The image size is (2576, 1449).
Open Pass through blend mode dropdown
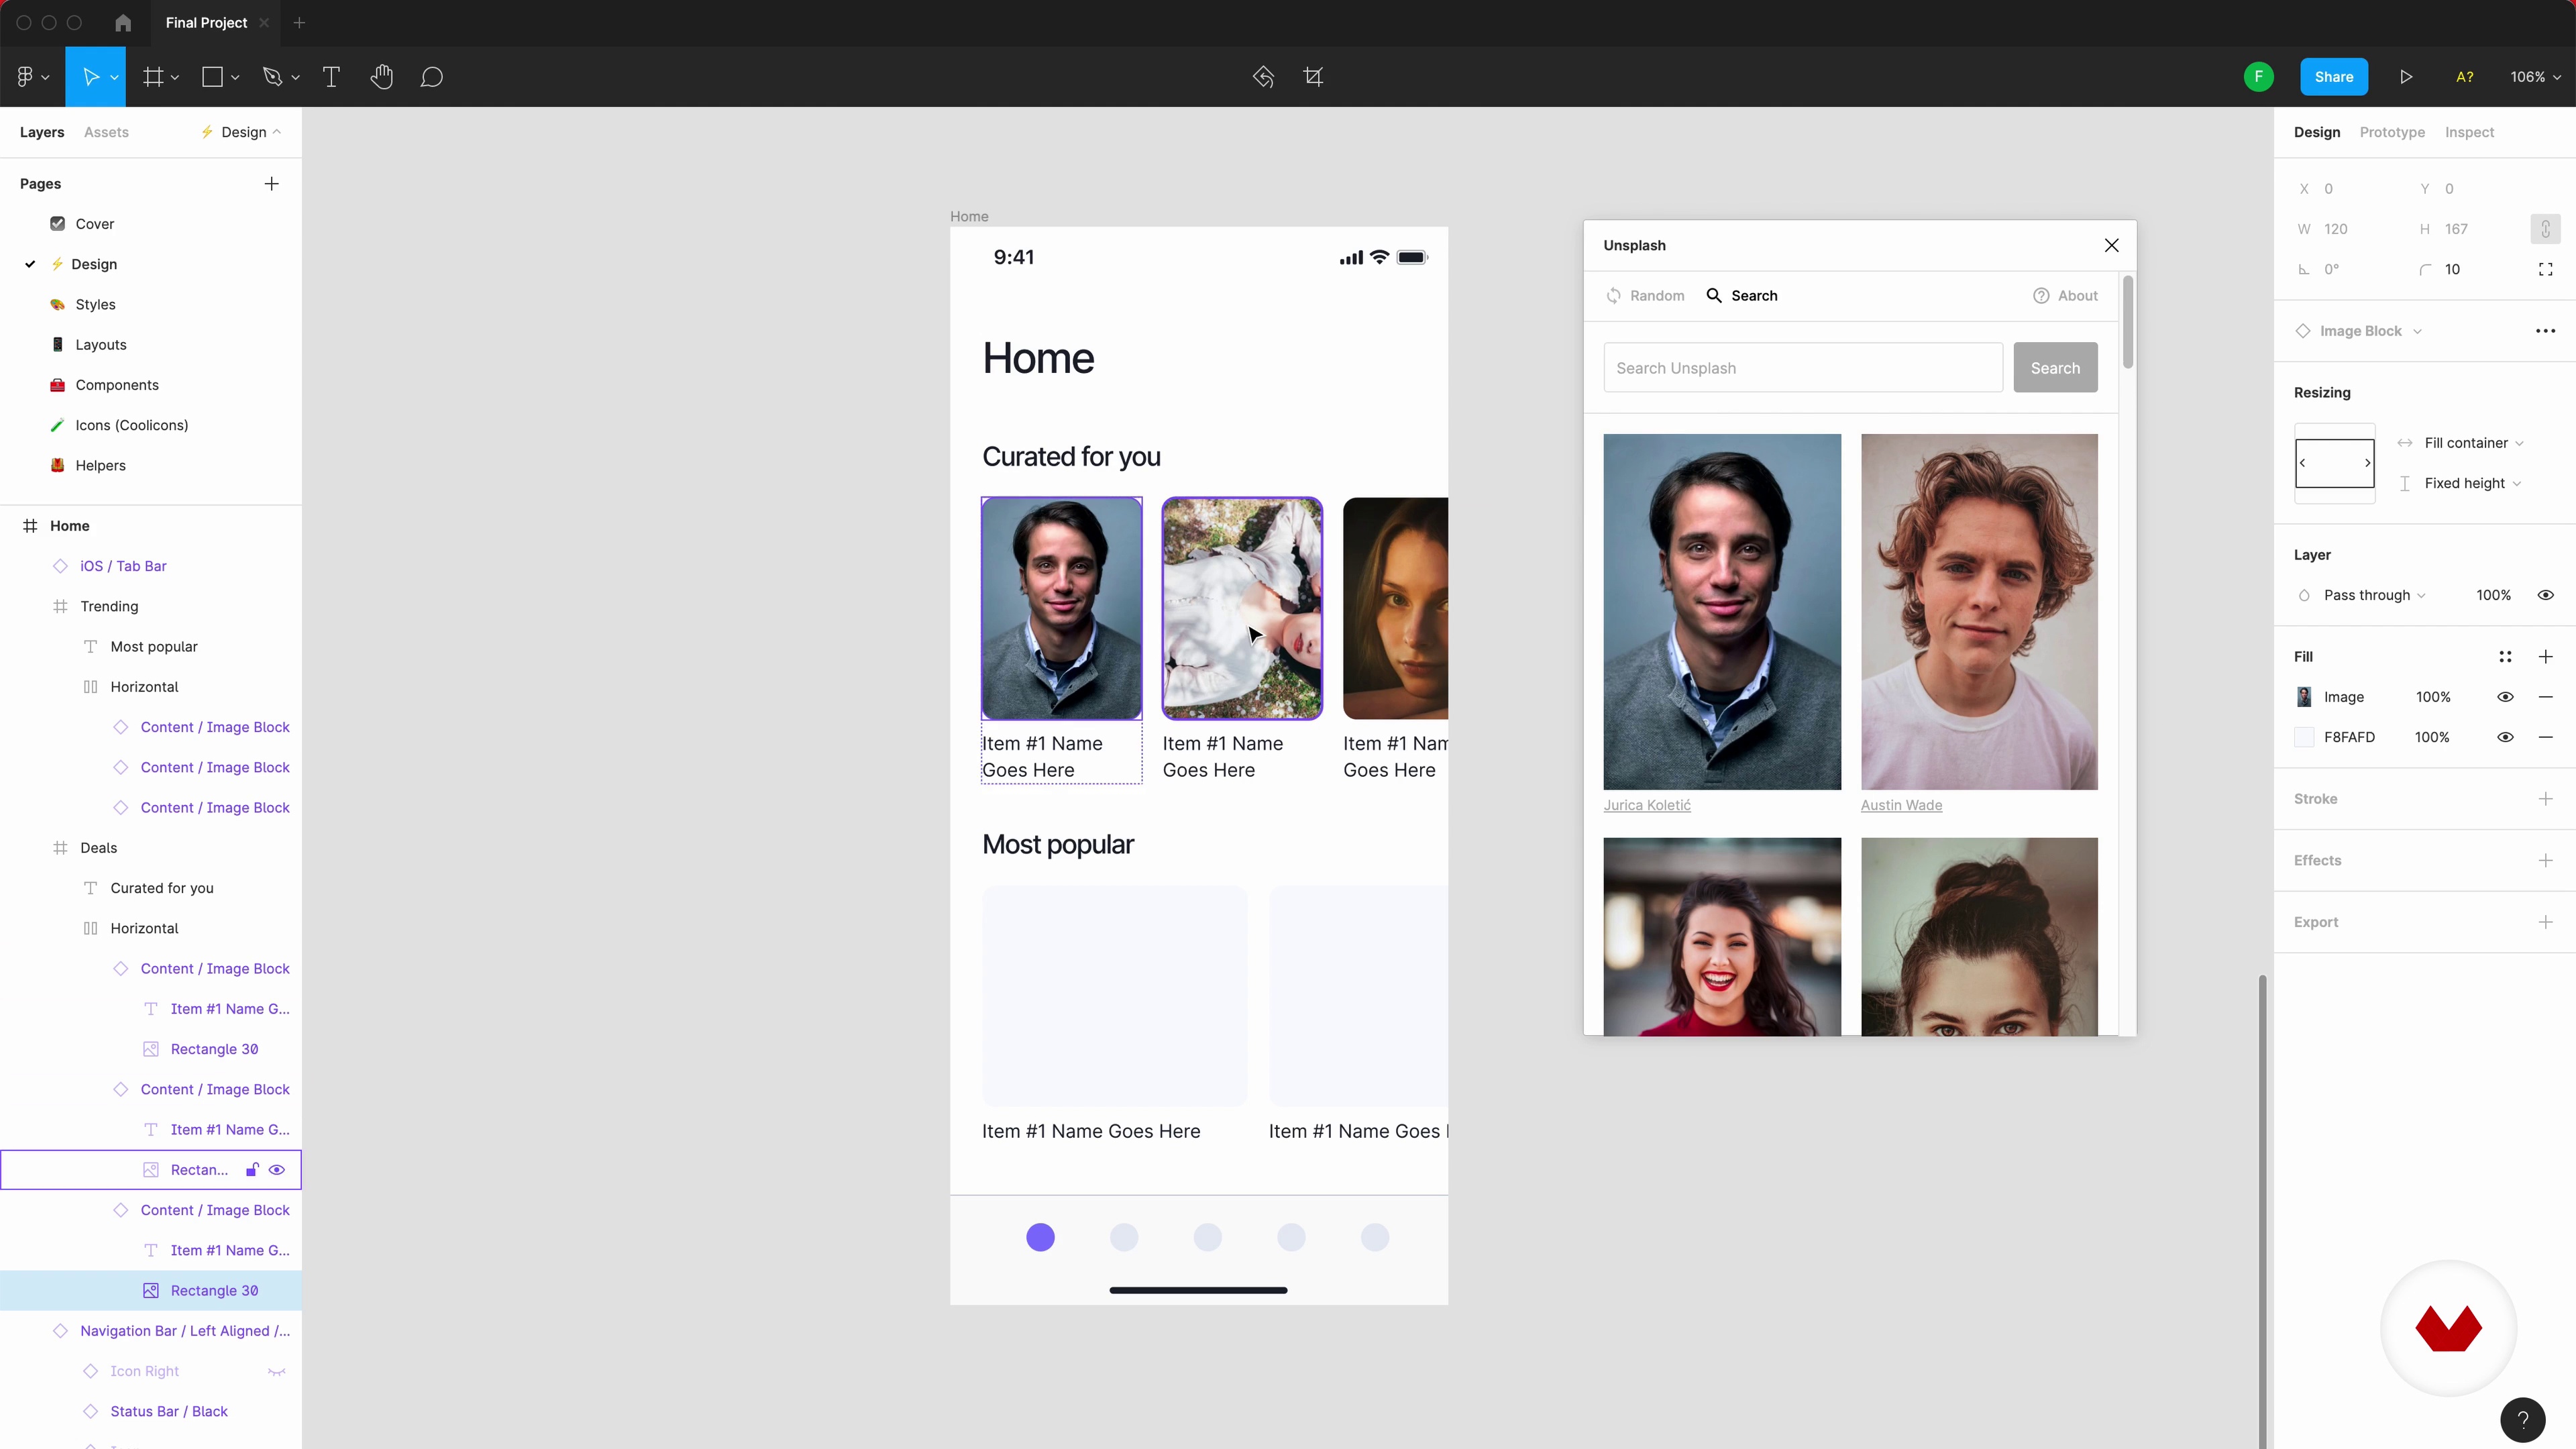coord(2374,595)
